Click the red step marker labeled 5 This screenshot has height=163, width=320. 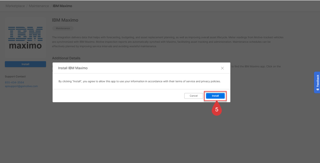[216, 109]
